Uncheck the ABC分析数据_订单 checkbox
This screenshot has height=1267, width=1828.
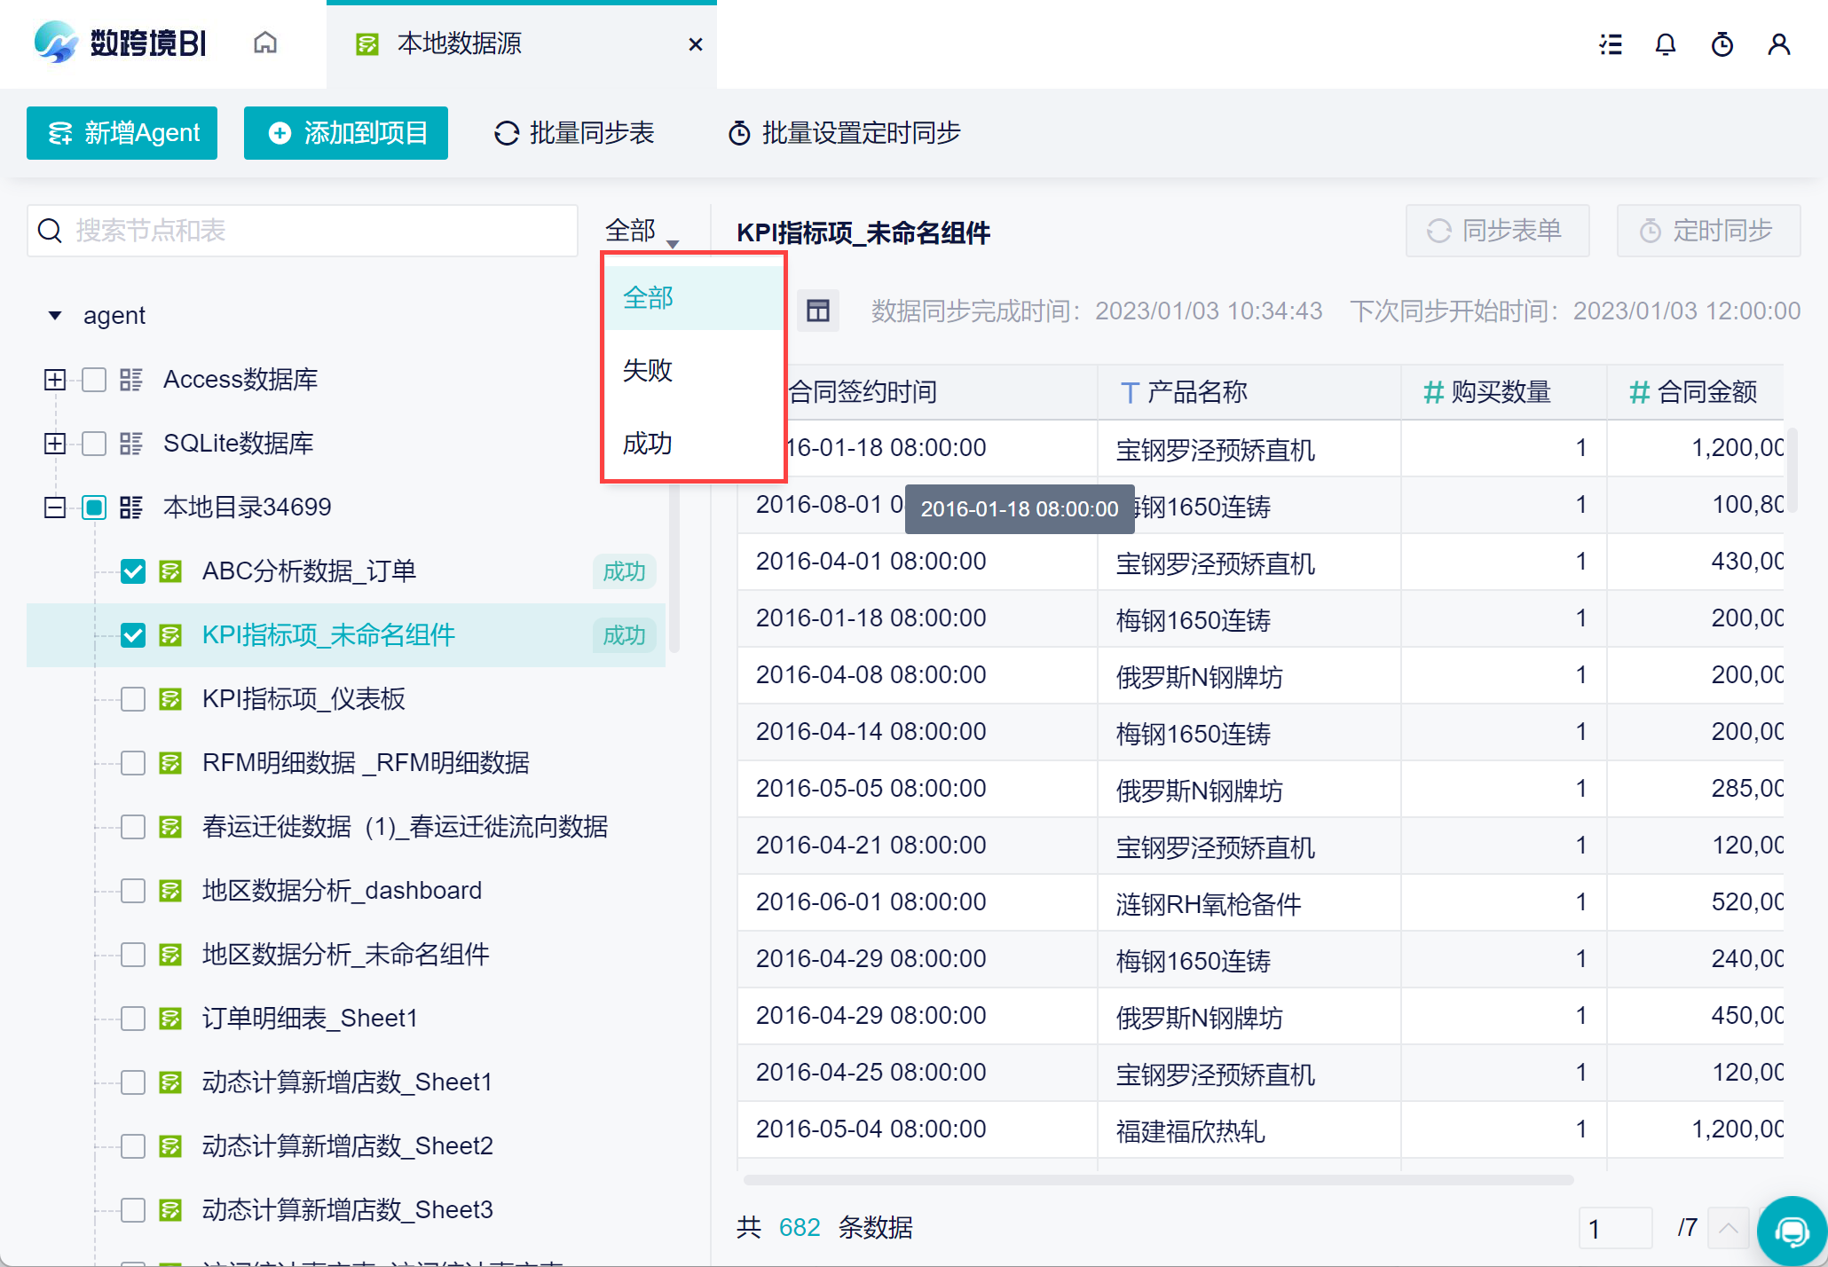coord(133,571)
